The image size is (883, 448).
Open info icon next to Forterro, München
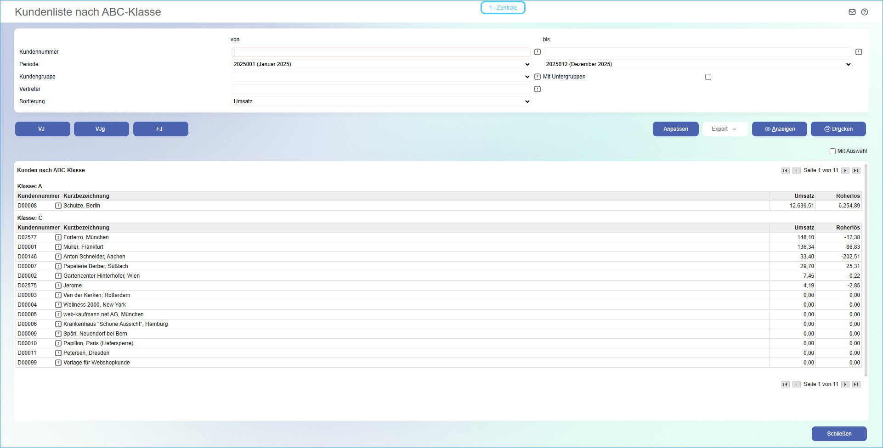pos(58,237)
